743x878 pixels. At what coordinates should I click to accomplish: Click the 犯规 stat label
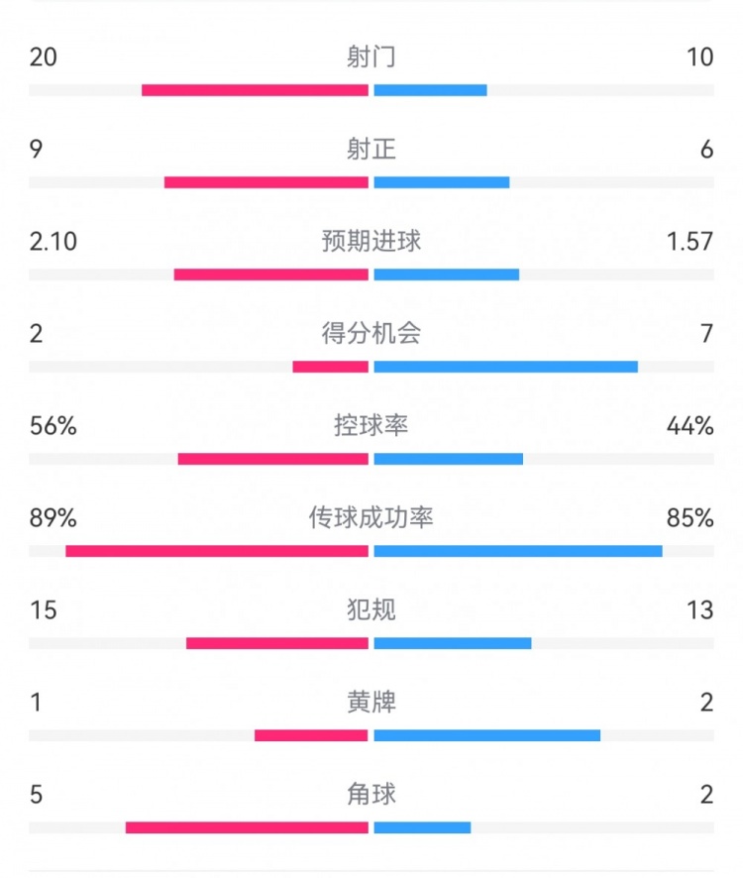(371, 609)
